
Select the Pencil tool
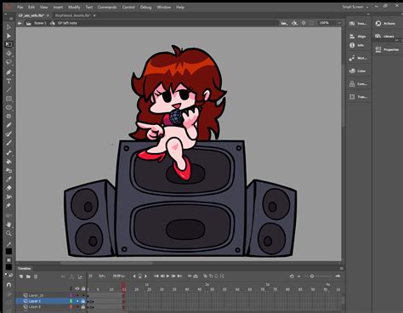(9, 125)
